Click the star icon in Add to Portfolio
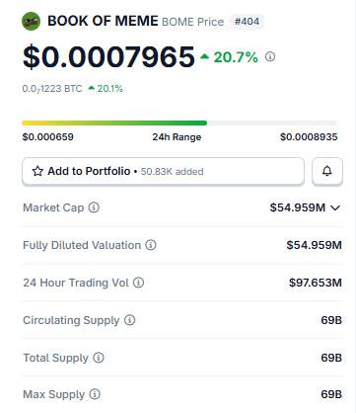 coord(37,171)
